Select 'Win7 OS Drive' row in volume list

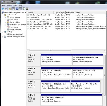click(66, 26)
